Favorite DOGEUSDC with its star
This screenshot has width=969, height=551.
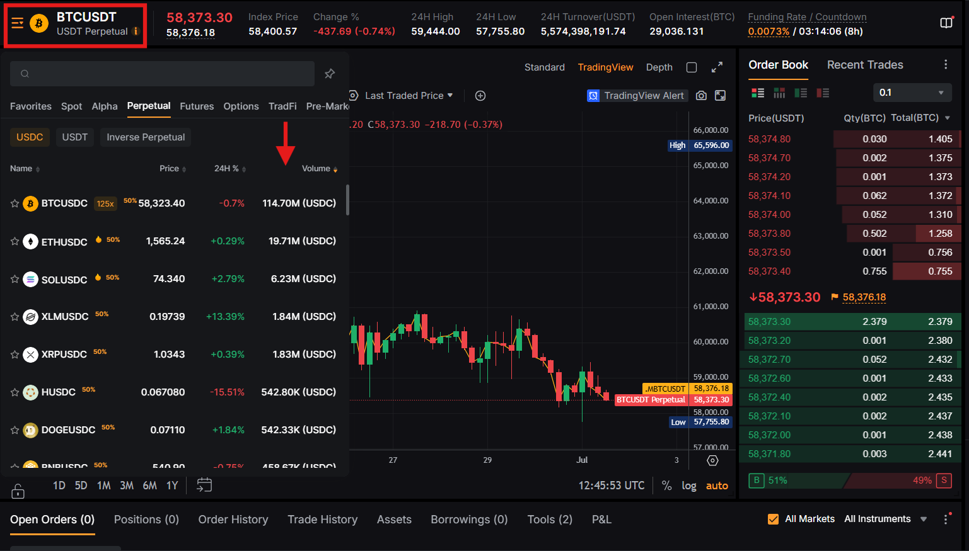coord(15,430)
